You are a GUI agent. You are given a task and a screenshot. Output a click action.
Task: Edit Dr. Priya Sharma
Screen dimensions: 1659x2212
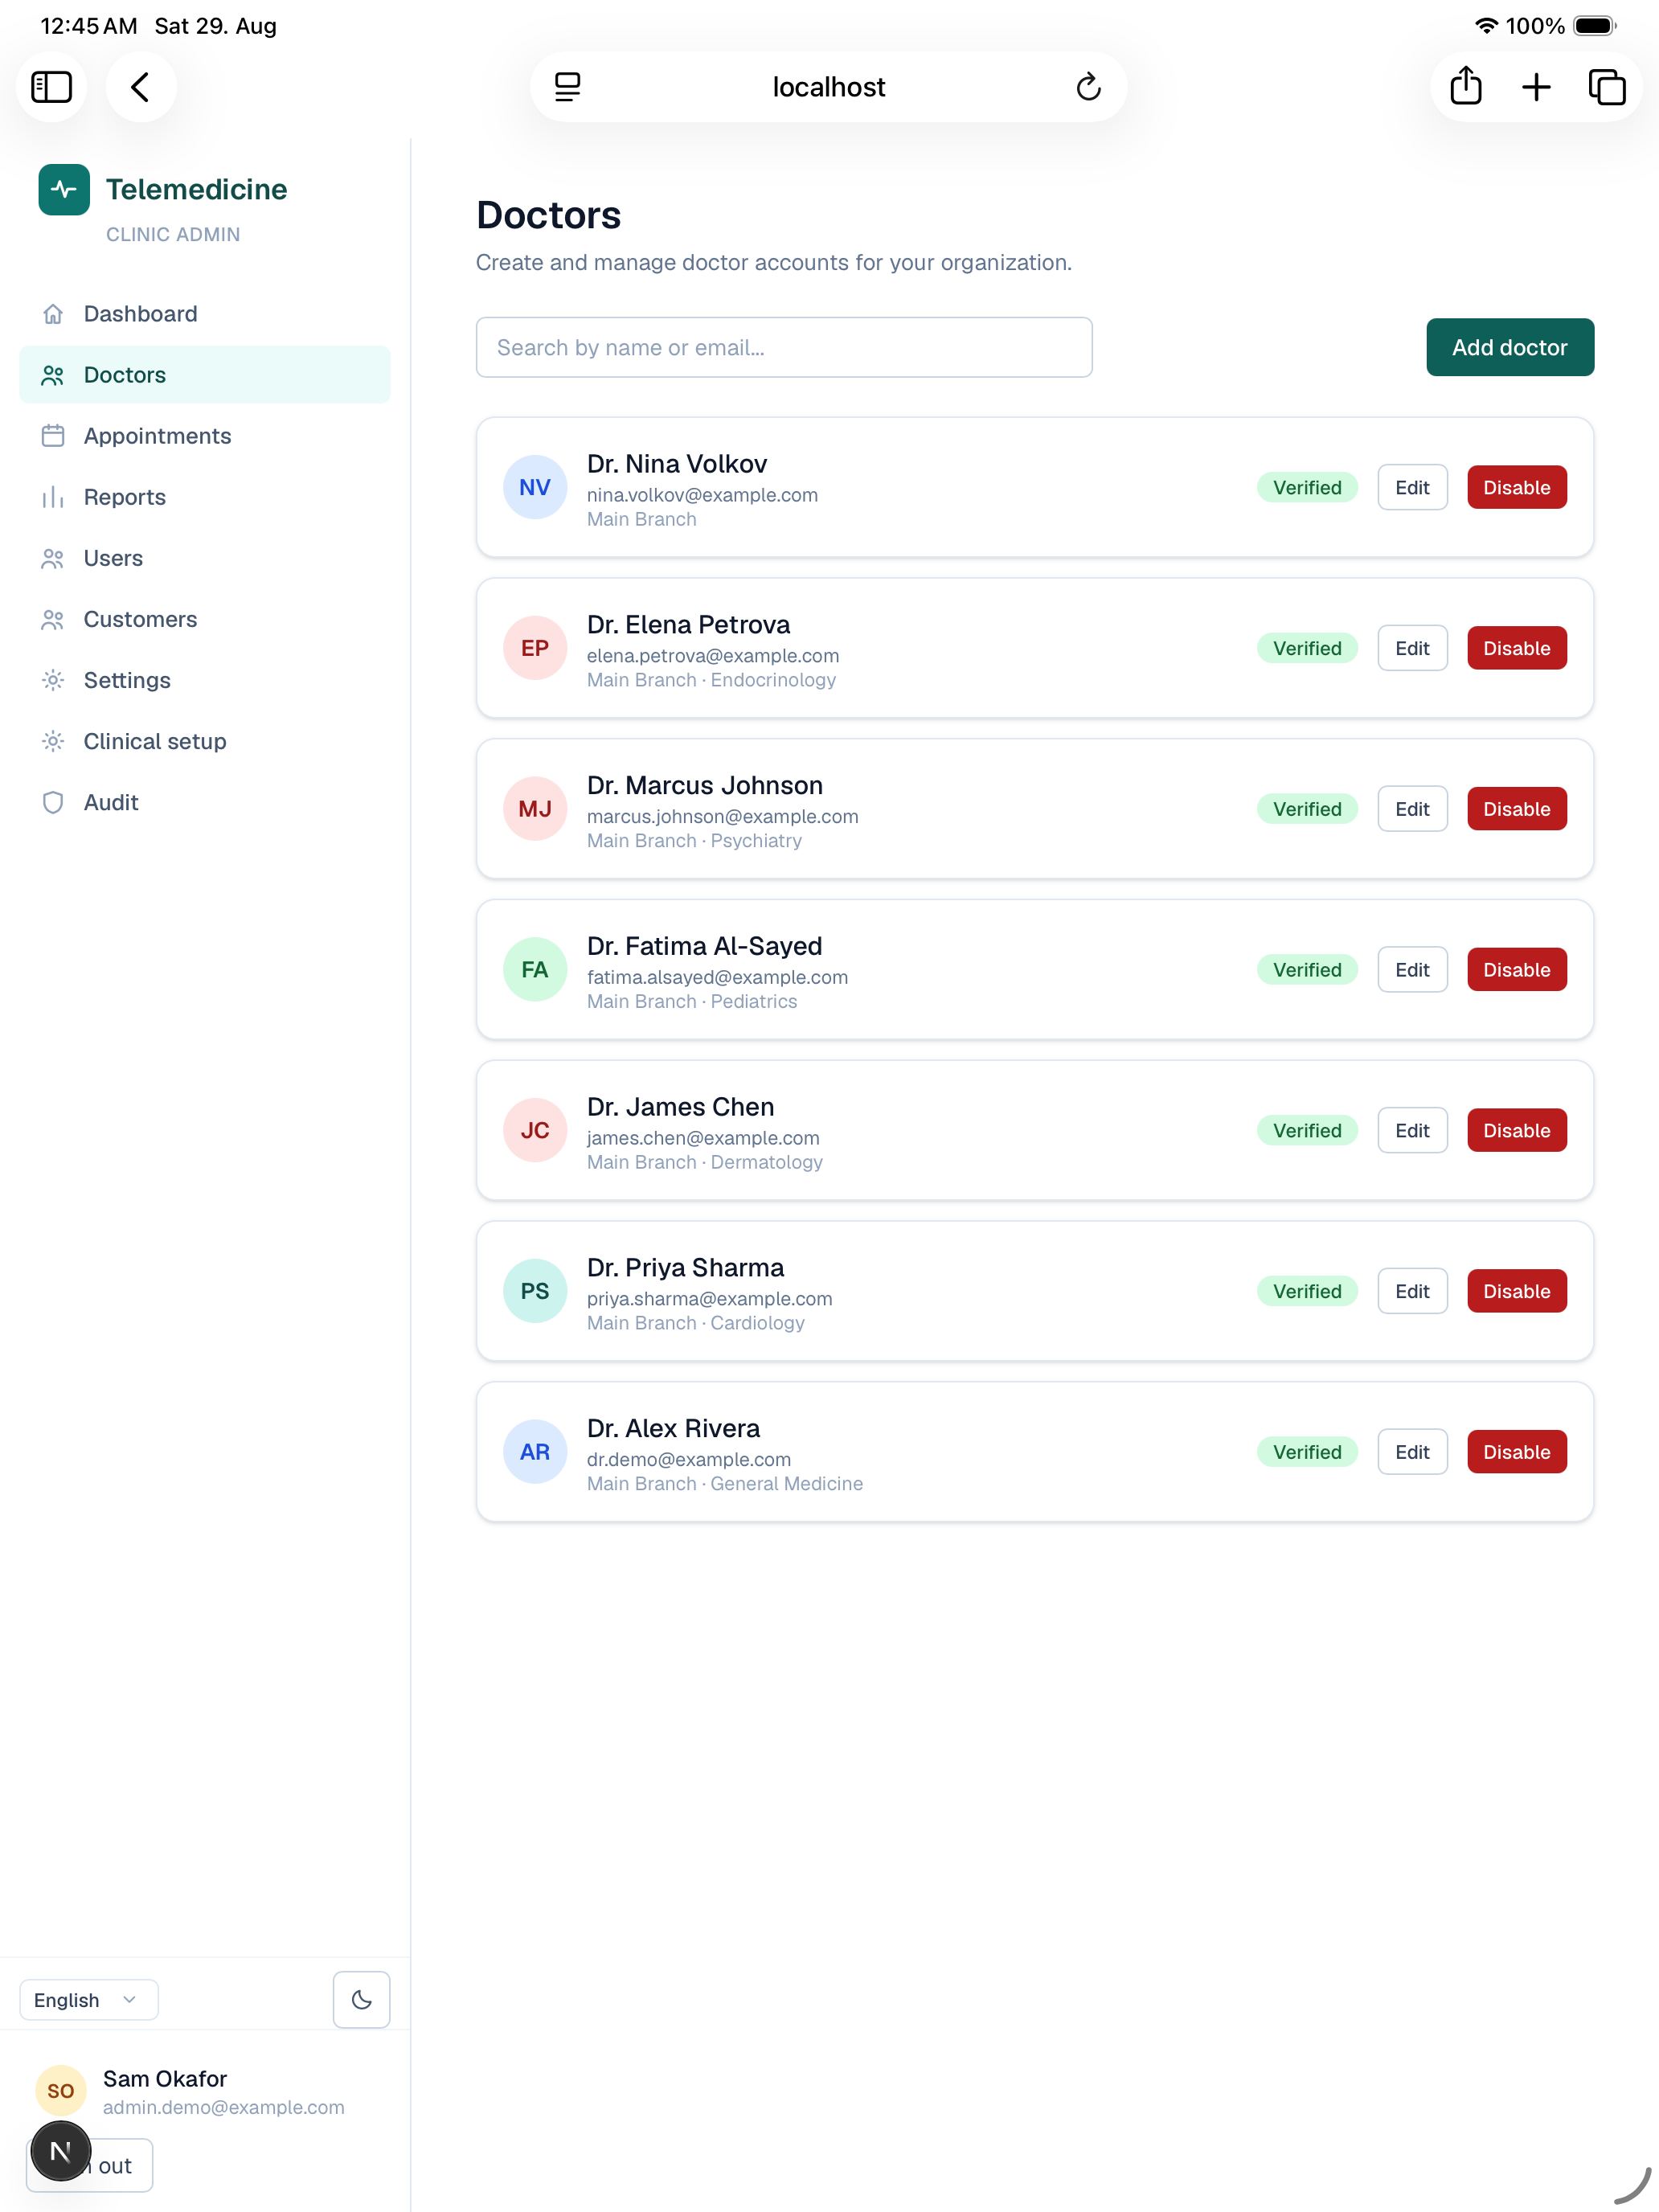1412,1291
